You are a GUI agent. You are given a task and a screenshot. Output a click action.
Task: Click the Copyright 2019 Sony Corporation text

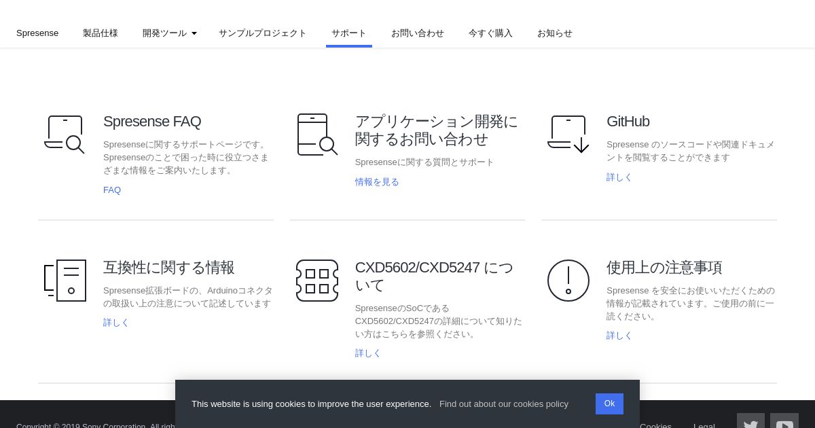96,426
